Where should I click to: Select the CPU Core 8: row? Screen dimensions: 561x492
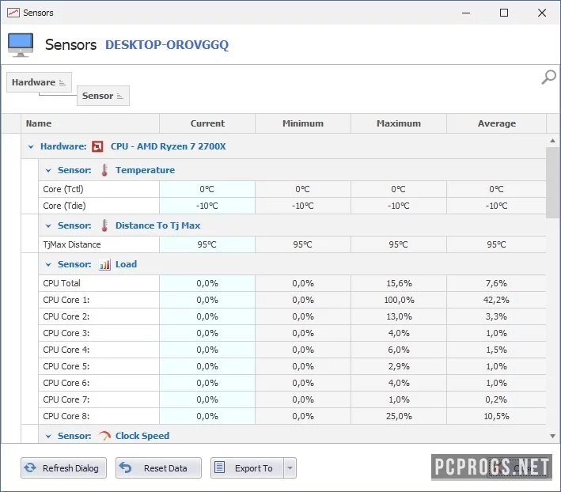click(x=292, y=417)
